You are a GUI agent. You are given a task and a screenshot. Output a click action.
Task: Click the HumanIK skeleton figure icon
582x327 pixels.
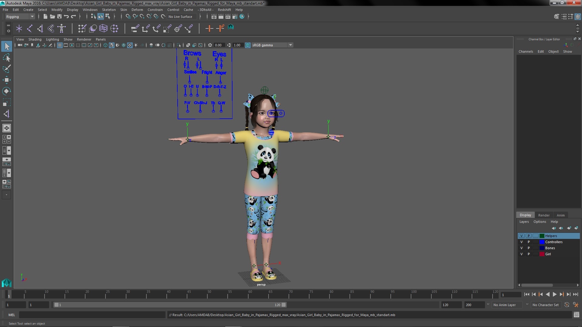62,28
